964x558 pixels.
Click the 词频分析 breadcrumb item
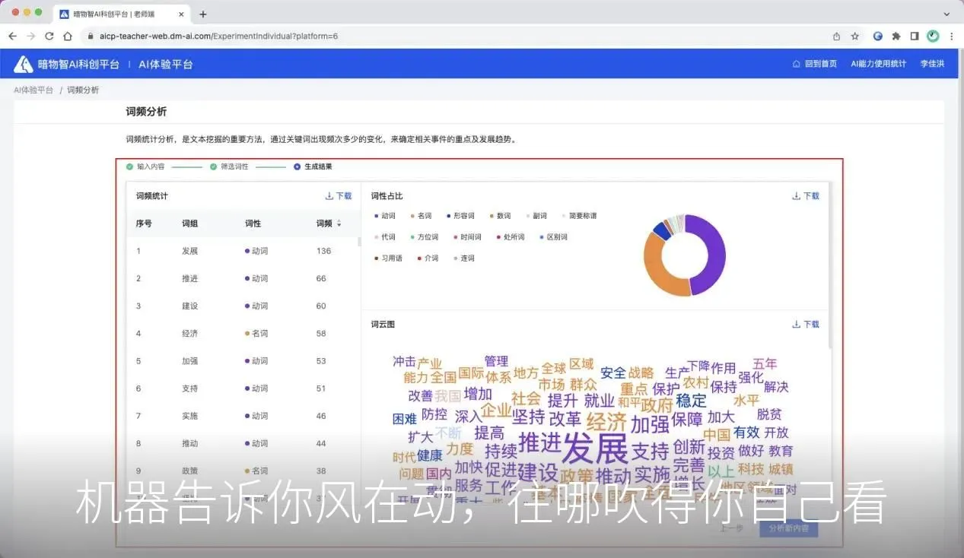(83, 90)
